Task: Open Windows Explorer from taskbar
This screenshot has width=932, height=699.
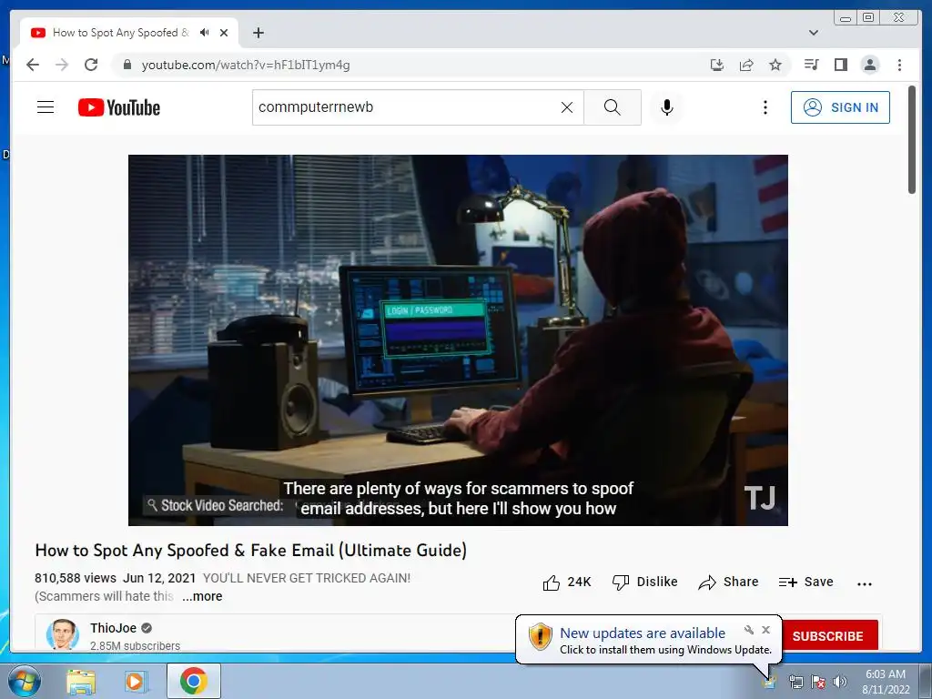Action: 80,681
